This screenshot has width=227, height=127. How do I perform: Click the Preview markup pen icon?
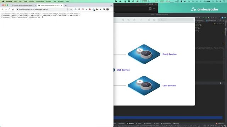pos(141,20)
